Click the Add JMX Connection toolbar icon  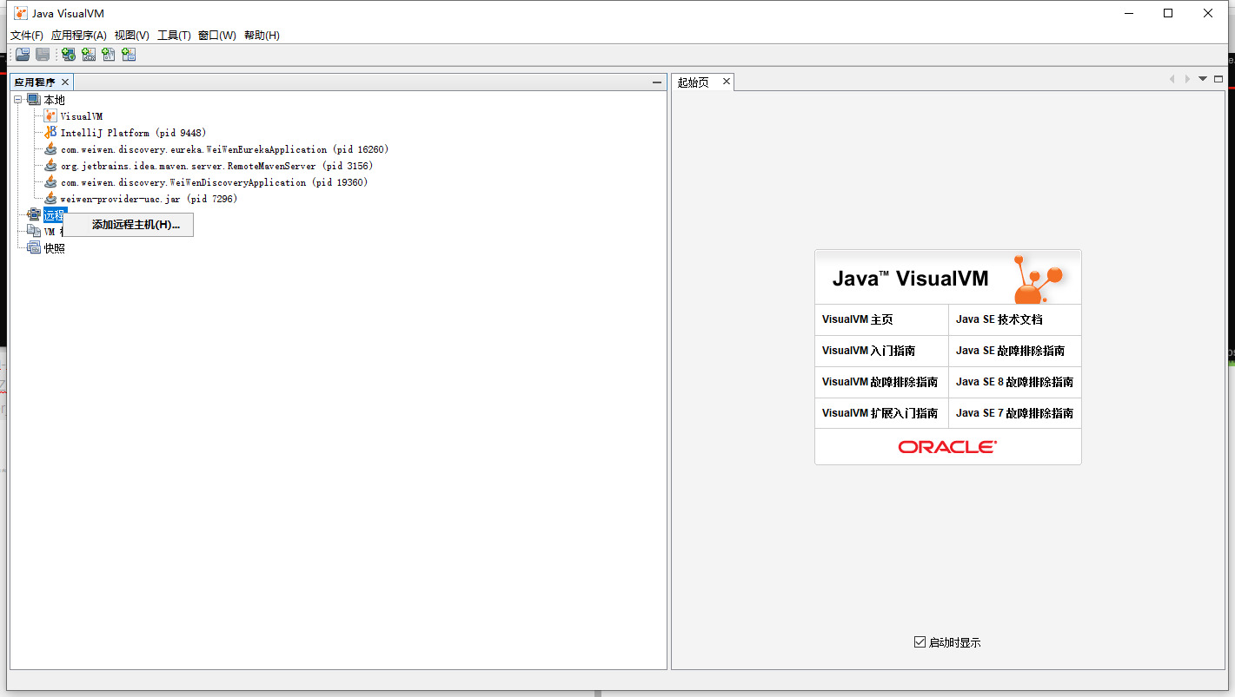pos(89,55)
